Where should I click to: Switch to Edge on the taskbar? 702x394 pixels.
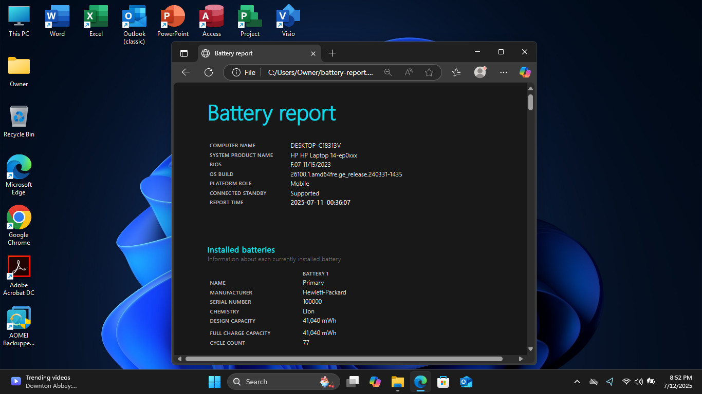[x=420, y=382]
